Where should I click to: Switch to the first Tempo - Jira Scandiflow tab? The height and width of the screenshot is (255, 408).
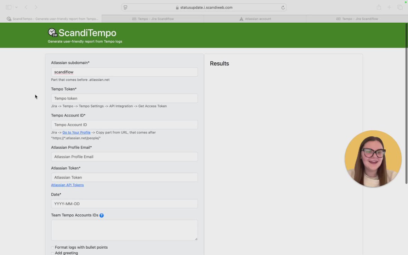coord(153,19)
